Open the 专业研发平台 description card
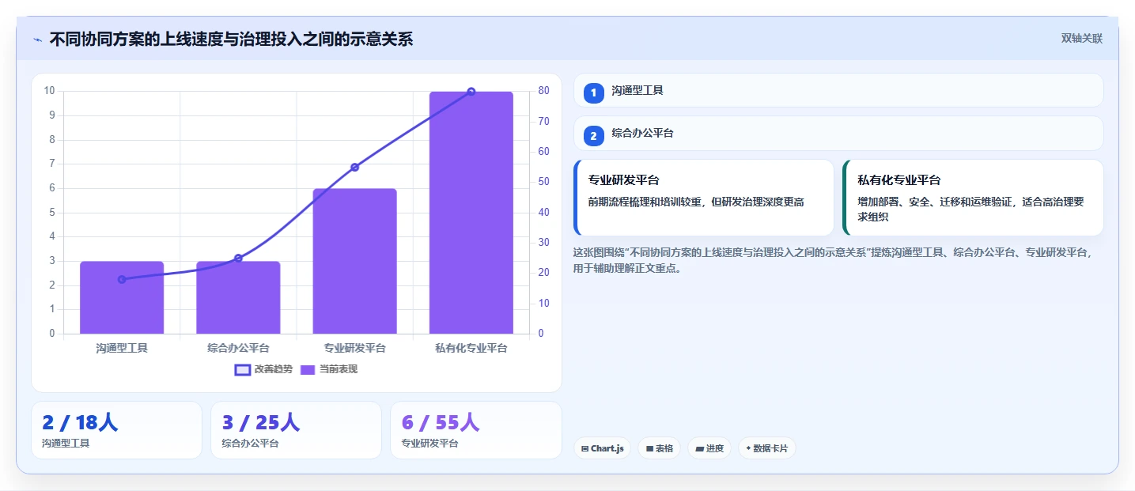 [x=704, y=198]
